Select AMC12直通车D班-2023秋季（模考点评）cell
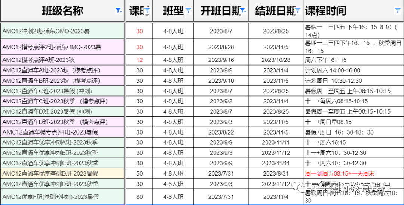 tap(62, 122)
